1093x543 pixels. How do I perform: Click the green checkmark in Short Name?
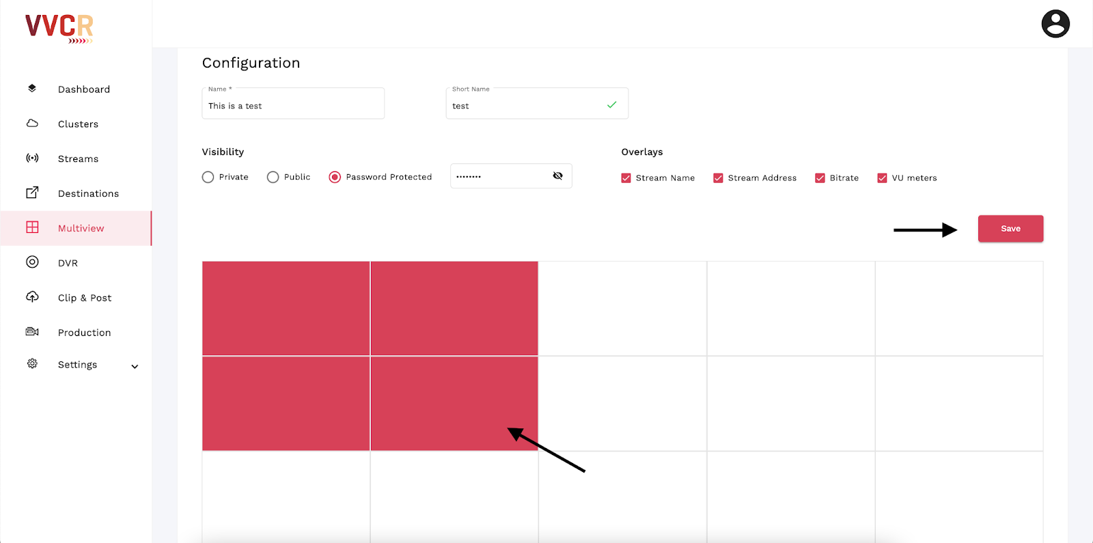pos(611,105)
